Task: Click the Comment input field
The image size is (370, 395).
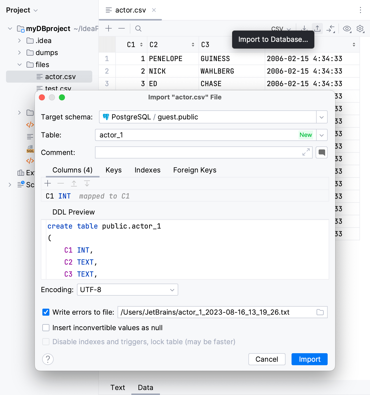Action: (x=198, y=152)
